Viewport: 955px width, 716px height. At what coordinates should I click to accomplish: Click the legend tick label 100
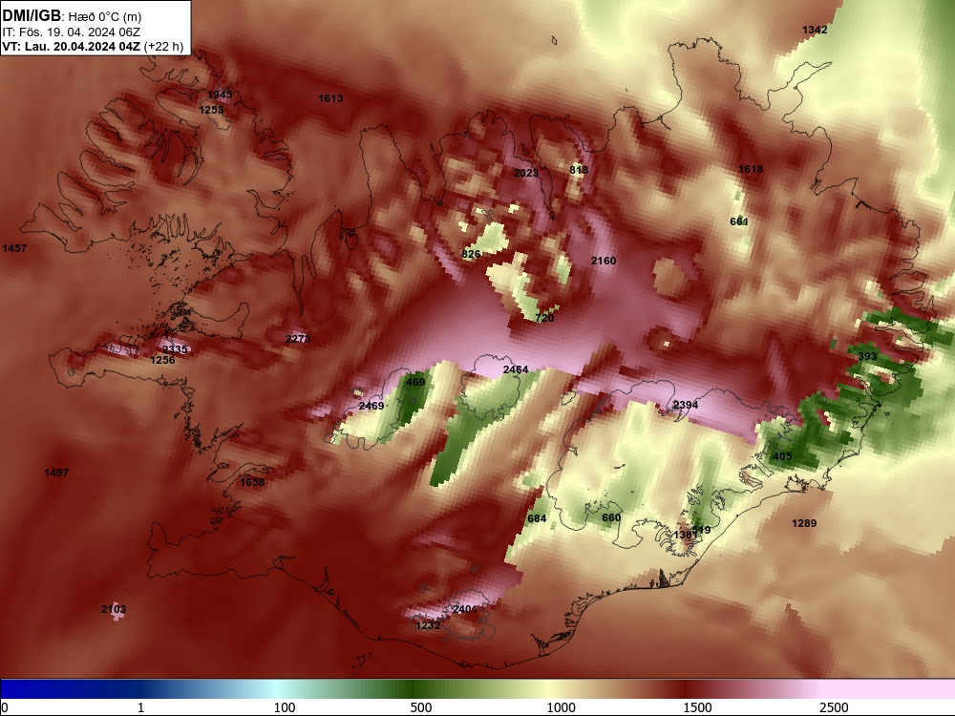(285, 707)
